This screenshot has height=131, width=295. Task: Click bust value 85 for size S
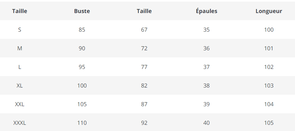click(82, 30)
